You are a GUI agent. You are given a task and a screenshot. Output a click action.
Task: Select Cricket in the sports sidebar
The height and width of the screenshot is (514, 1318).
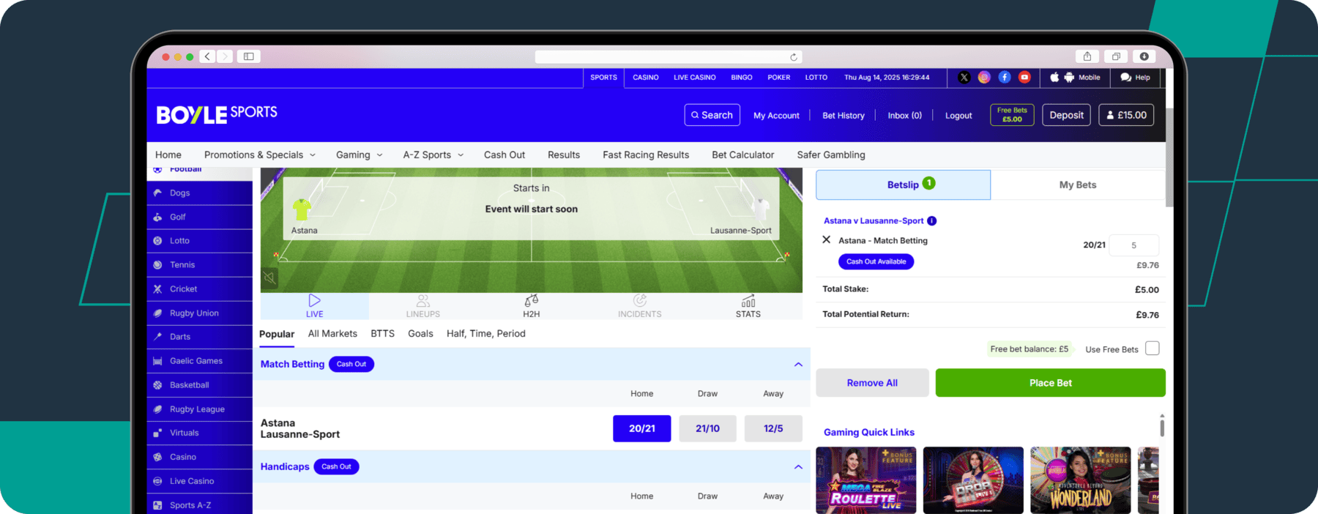point(200,288)
